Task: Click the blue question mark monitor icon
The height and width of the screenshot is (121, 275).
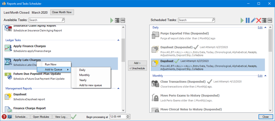Action: 10,117
